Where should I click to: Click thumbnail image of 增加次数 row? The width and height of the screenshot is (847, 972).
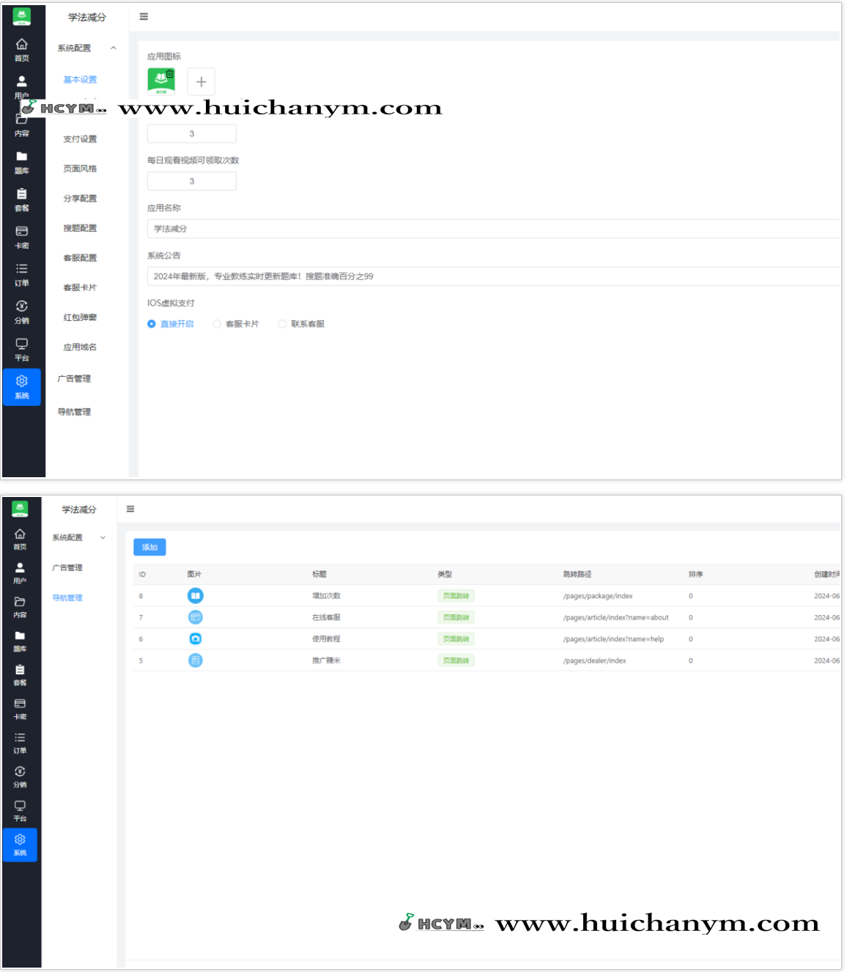(x=195, y=596)
